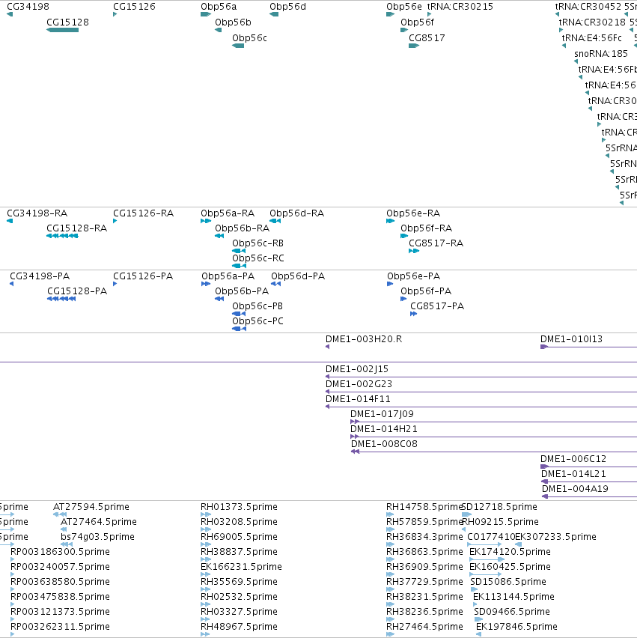Select the EK174120.5prime EST arrow
637x638 pixels.
[487, 559]
